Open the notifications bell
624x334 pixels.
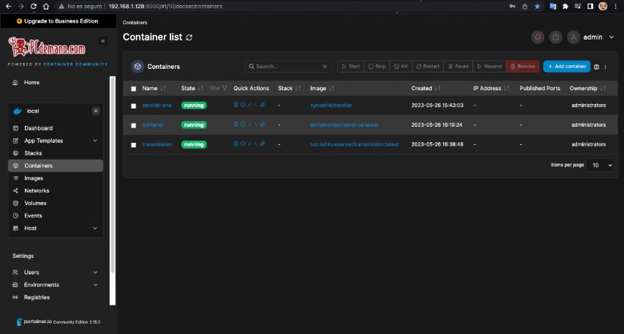click(x=538, y=37)
